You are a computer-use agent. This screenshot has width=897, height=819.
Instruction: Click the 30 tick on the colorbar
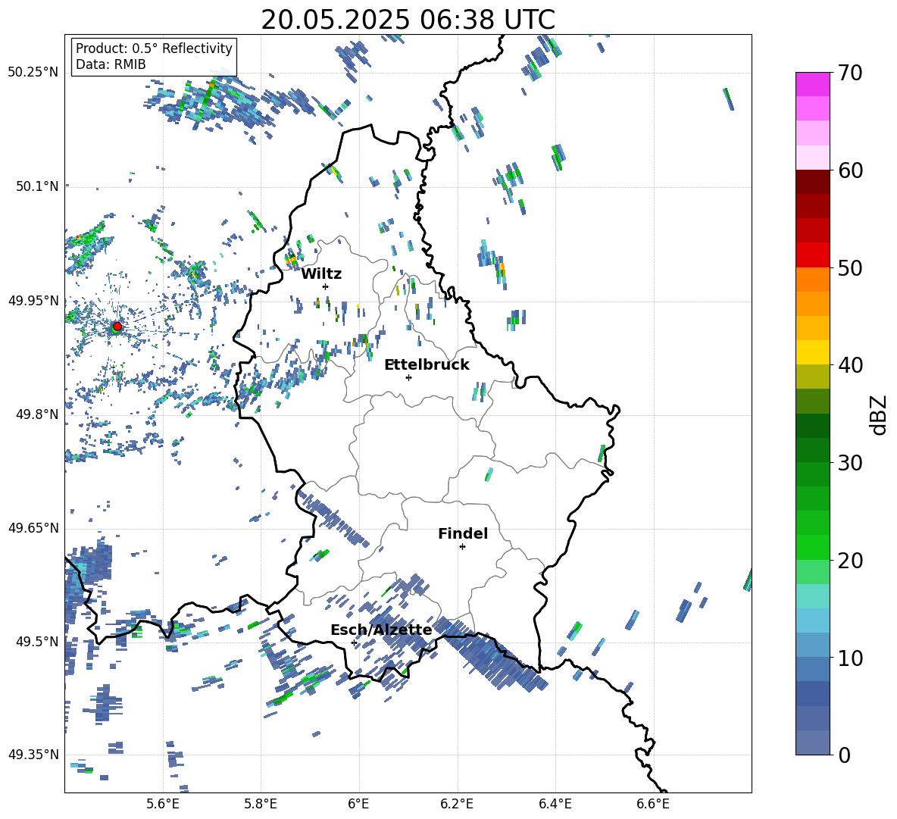click(x=850, y=463)
